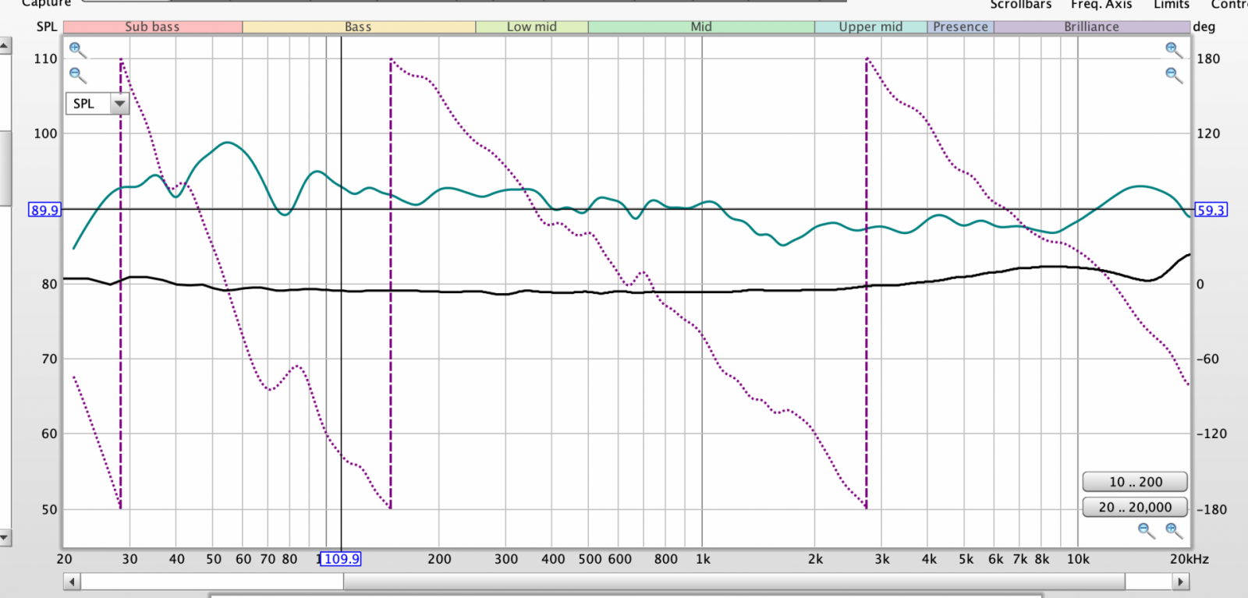Click the 2k label on frequency axis
The image size is (1248, 598).
coord(815,559)
